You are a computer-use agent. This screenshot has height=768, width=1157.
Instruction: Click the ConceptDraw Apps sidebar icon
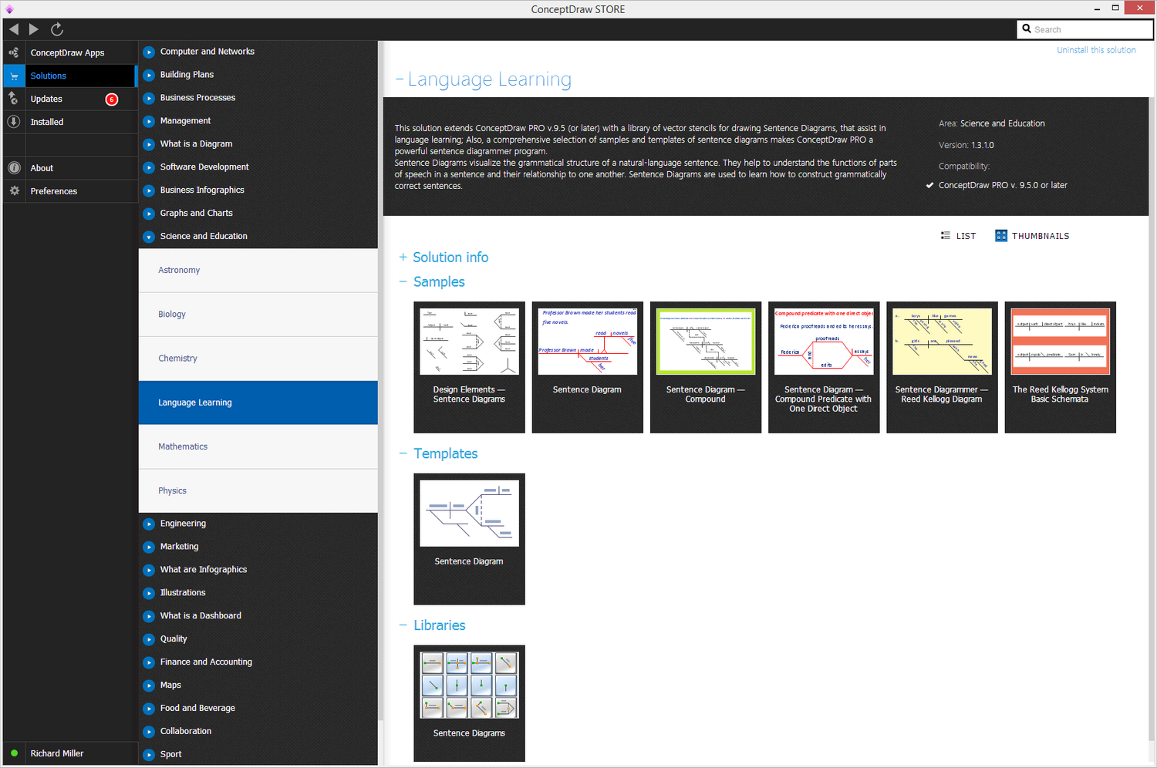coord(14,52)
